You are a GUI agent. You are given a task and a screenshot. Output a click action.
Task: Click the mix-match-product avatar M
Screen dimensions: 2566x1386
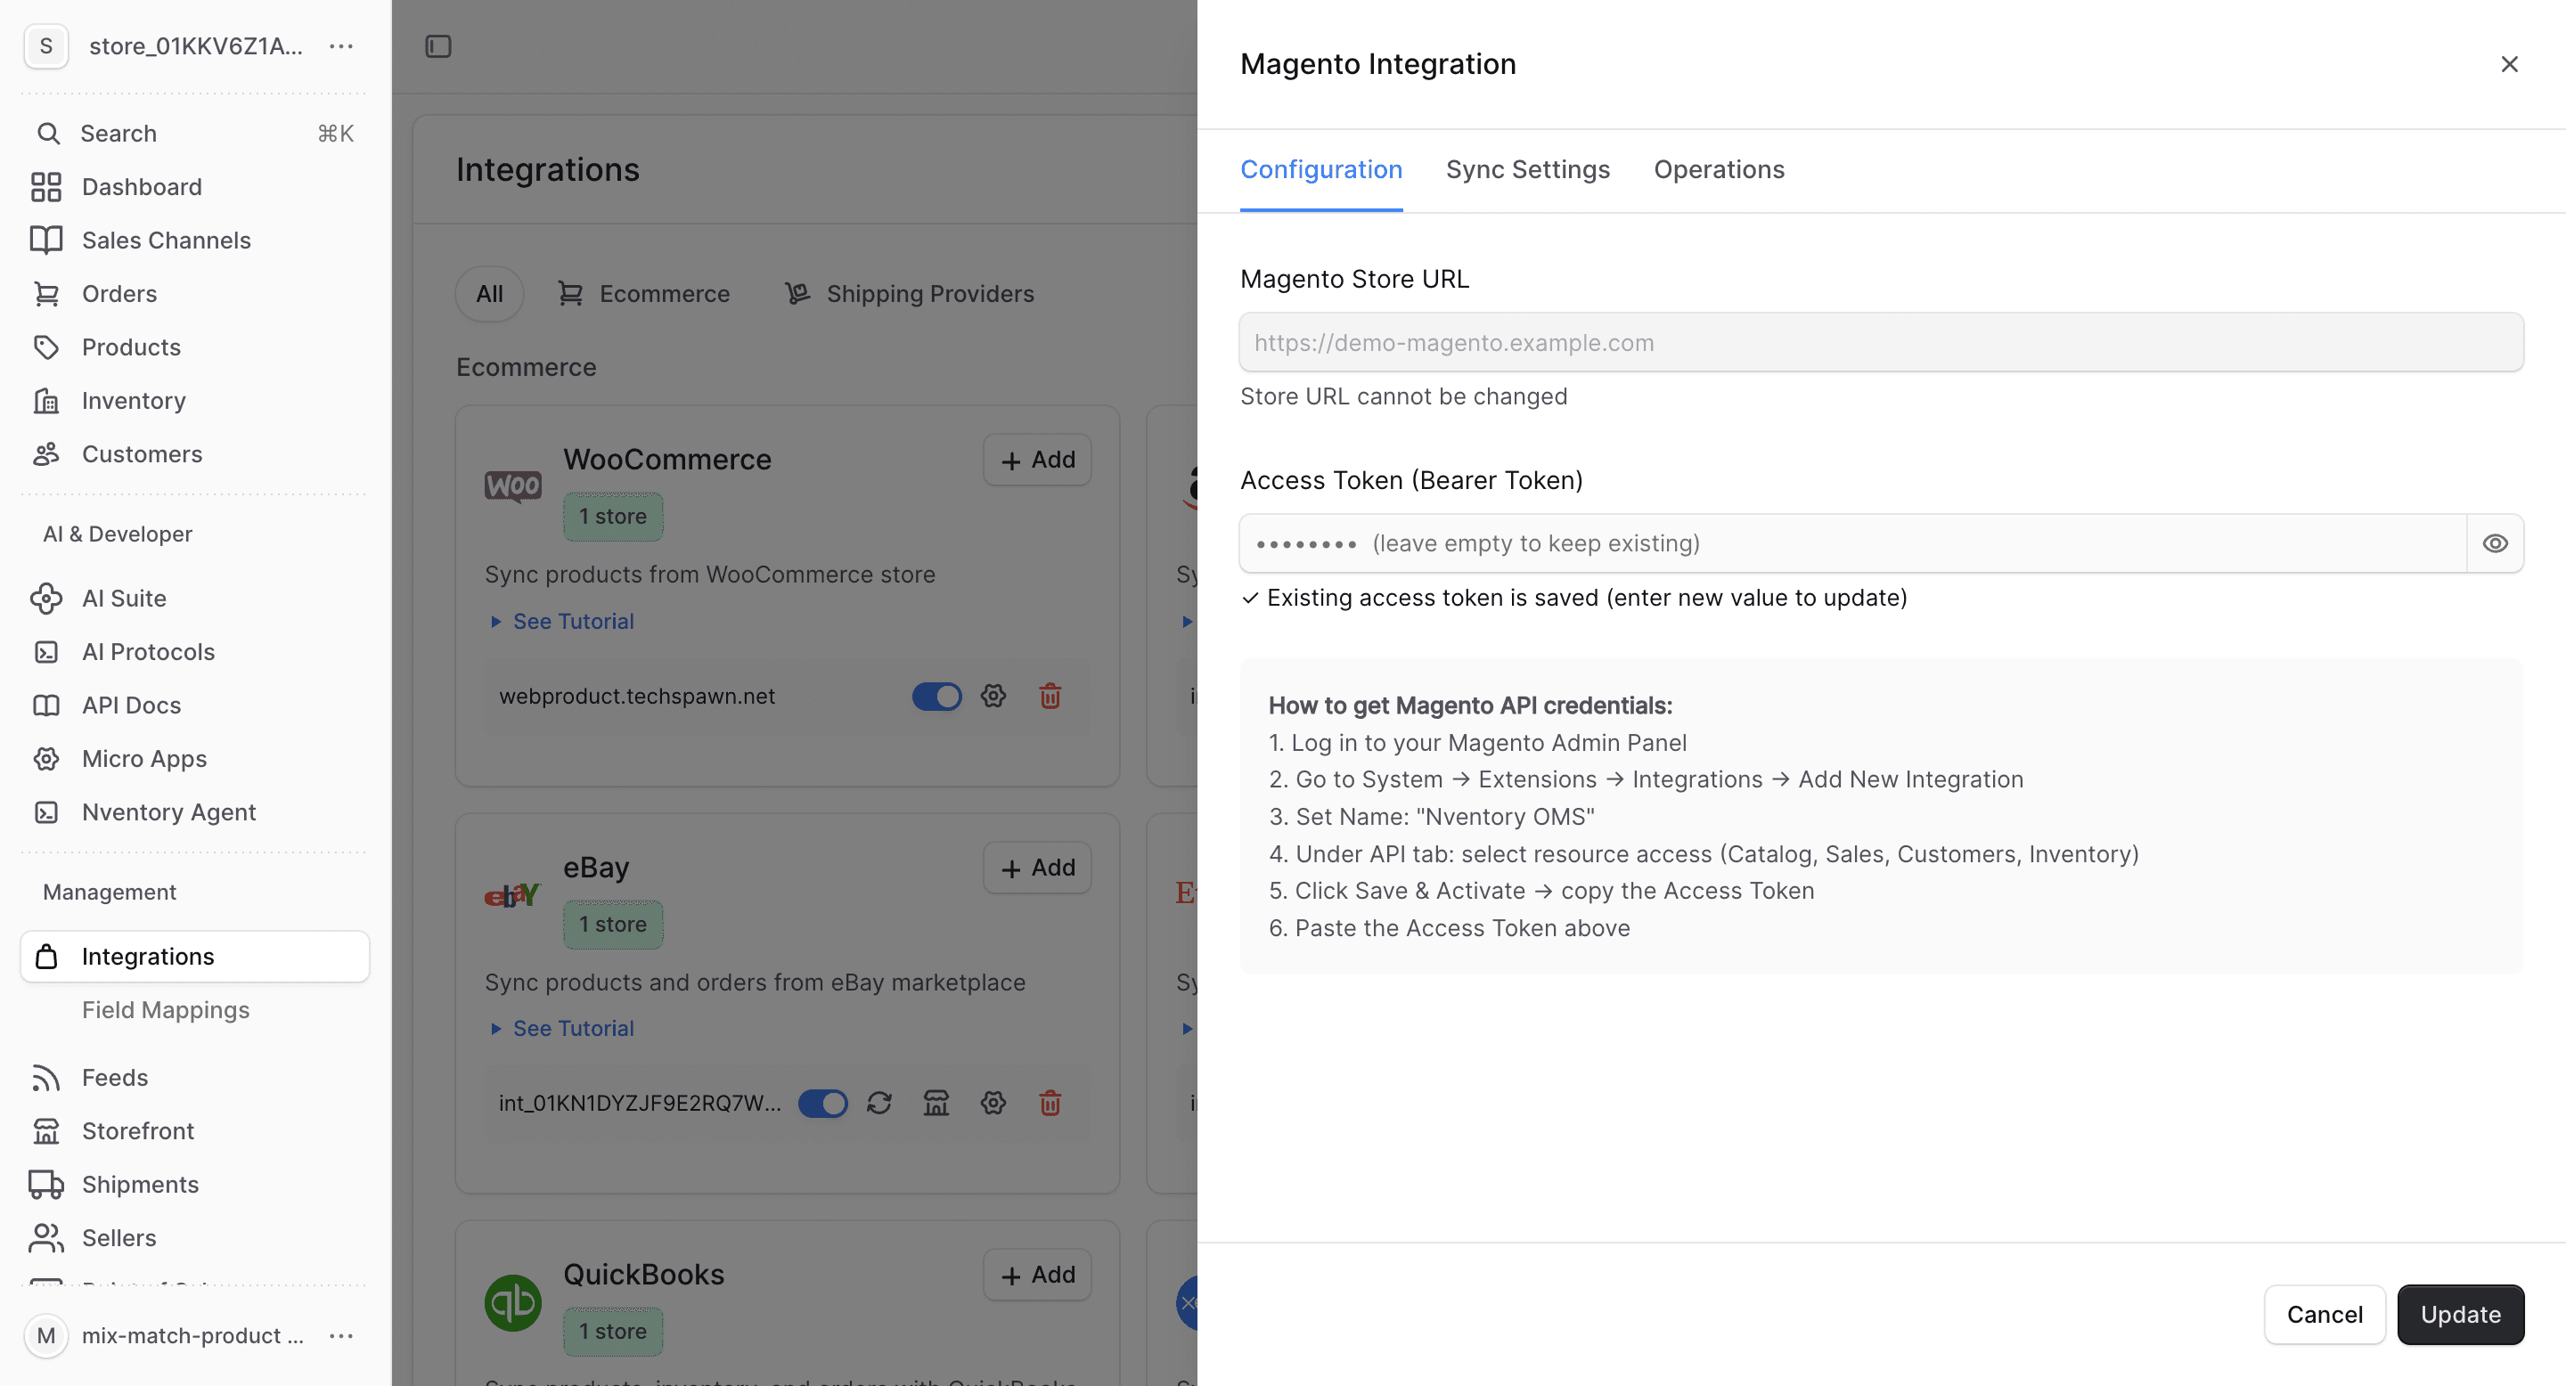pos(45,1336)
